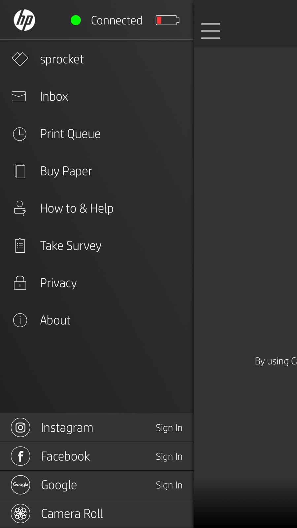Sign in to Google
The image size is (297, 528).
coord(169,485)
